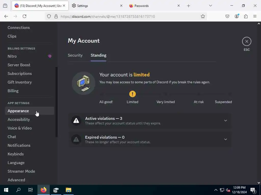Open the list all tabs dropdown
This screenshot has height=195, width=261.
pos(210,6)
